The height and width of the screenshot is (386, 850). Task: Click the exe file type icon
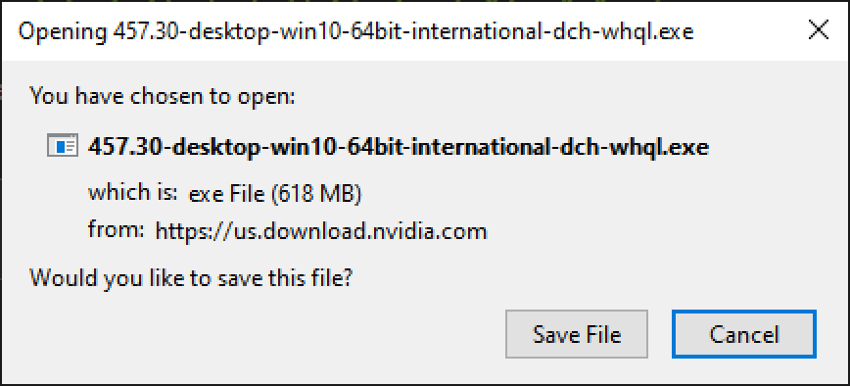pos(63,146)
